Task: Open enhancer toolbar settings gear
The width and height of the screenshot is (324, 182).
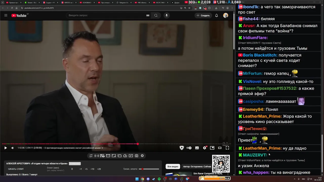Action: (x=142, y=156)
